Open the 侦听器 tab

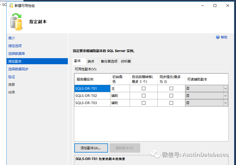pos(125,61)
